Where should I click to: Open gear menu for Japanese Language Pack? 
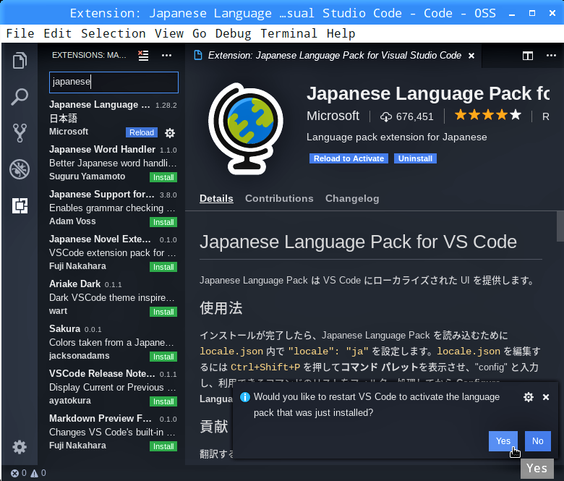tap(170, 133)
